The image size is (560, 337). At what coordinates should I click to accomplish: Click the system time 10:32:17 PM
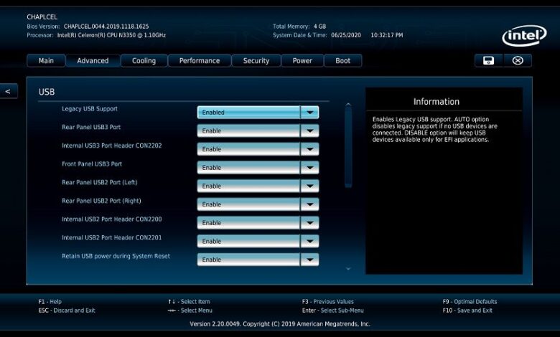pyautogui.click(x=387, y=35)
